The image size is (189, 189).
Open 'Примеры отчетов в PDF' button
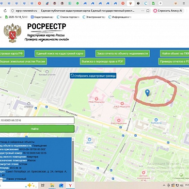pyautogui.click(x=173, y=62)
